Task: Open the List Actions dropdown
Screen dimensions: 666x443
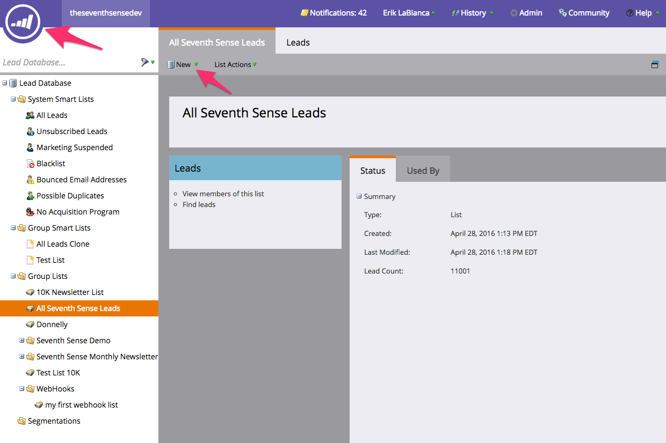Action: 235,64
